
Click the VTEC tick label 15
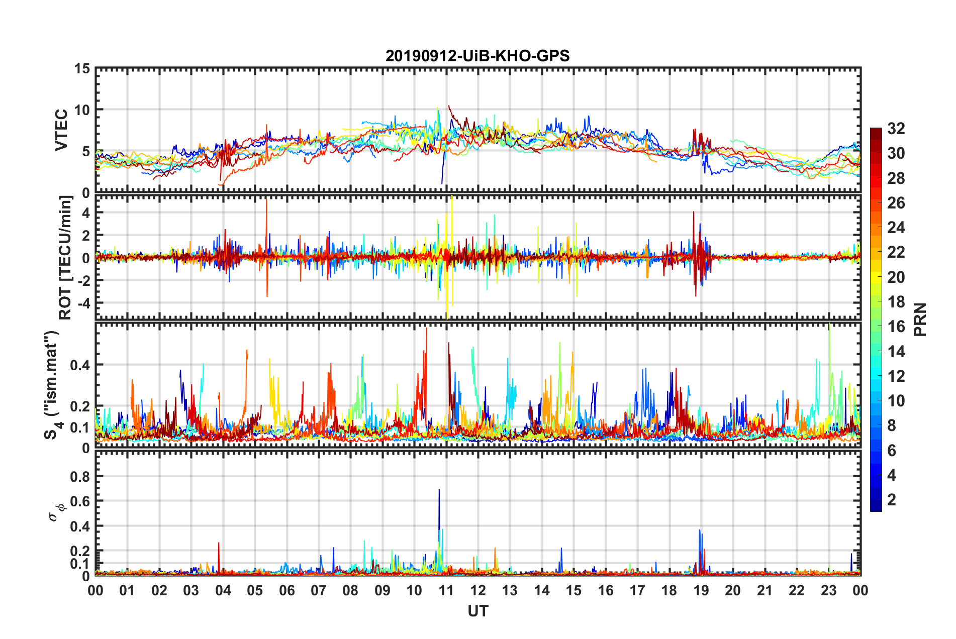tap(82, 69)
